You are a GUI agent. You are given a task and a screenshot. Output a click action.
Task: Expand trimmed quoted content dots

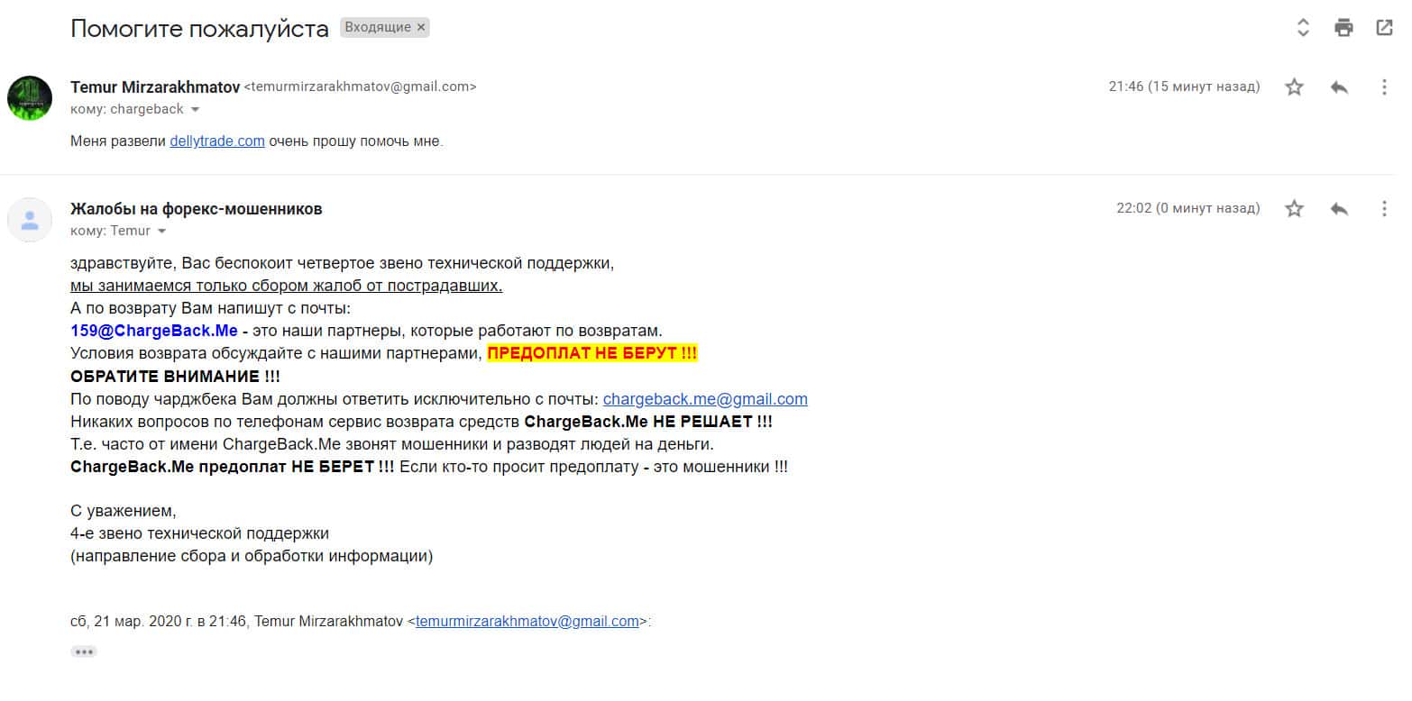(84, 651)
